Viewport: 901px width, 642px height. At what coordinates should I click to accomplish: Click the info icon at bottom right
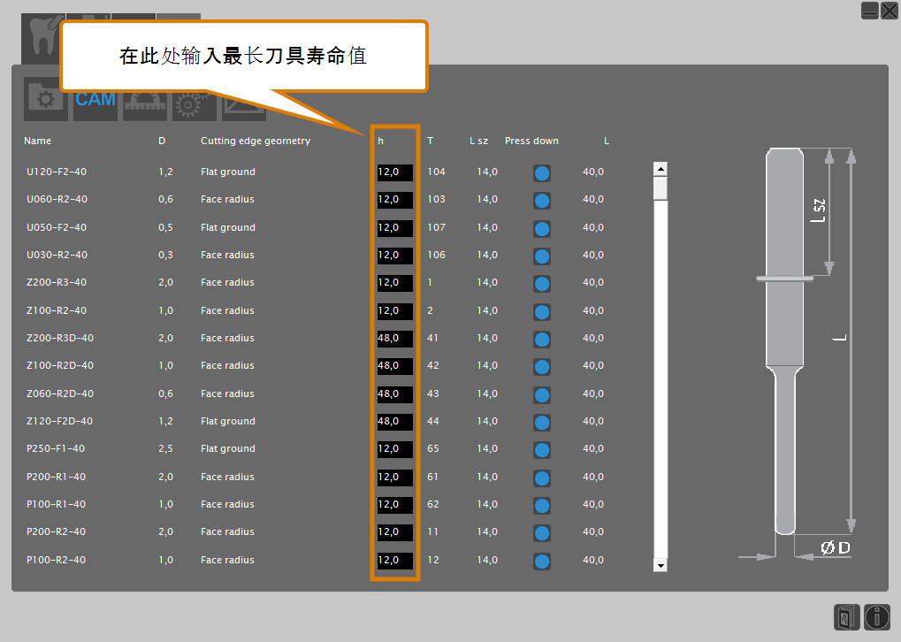877,617
